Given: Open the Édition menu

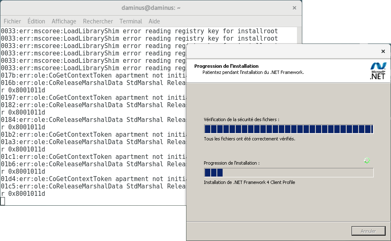Looking at the screenshot, I should pos(36,21).
